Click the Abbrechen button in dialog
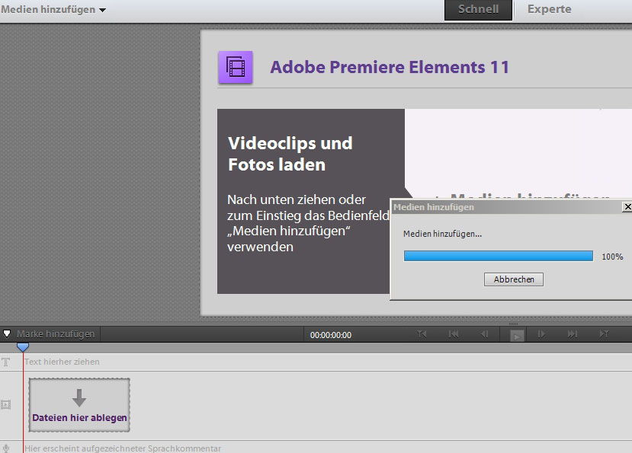 point(514,279)
